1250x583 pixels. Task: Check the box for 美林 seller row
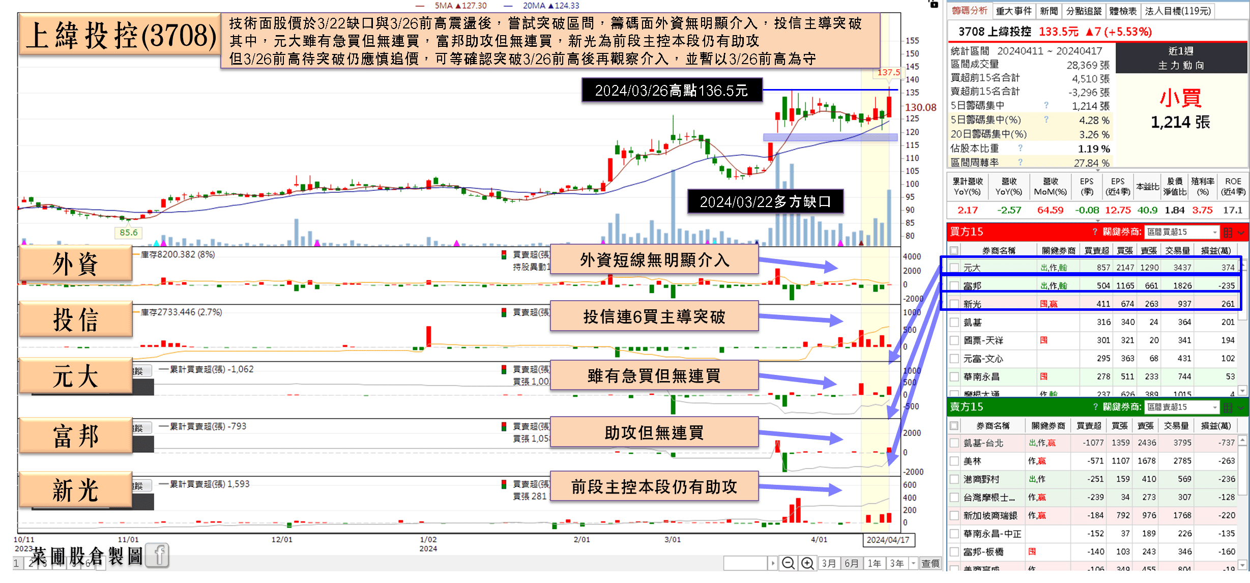[954, 461]
